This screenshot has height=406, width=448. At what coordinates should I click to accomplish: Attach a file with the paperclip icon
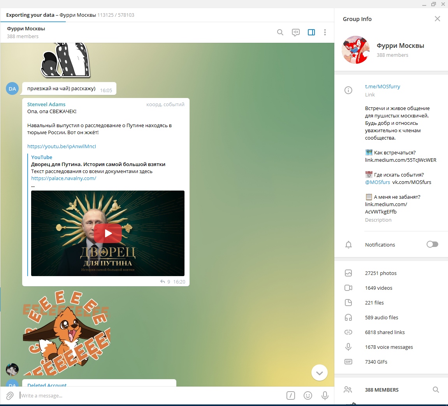click(10, 396)
